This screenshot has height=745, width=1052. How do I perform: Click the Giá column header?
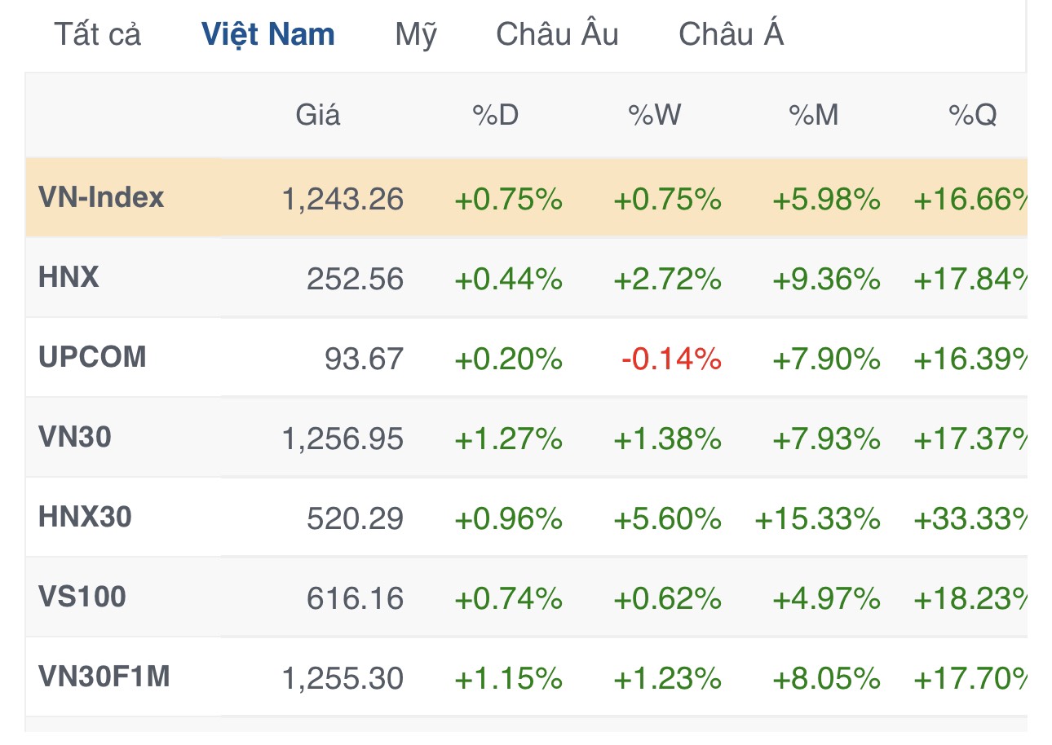coord(318,116)
